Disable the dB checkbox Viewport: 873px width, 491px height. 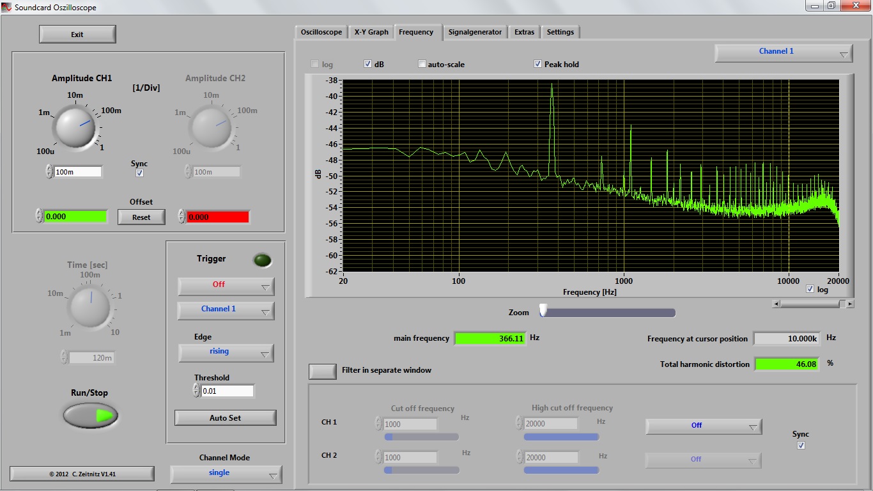pyautogui.click(x=368, y=64)
